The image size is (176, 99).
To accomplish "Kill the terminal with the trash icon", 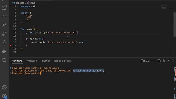I will tap(164, 61).
